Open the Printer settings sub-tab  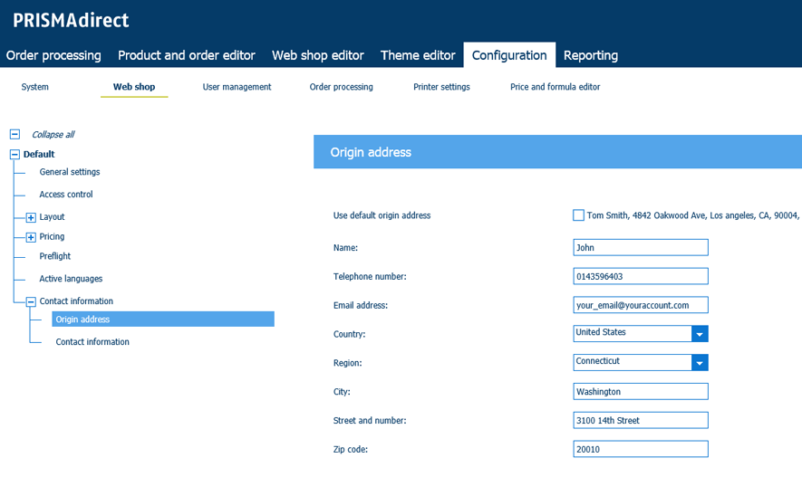click(x=441, y=87)
